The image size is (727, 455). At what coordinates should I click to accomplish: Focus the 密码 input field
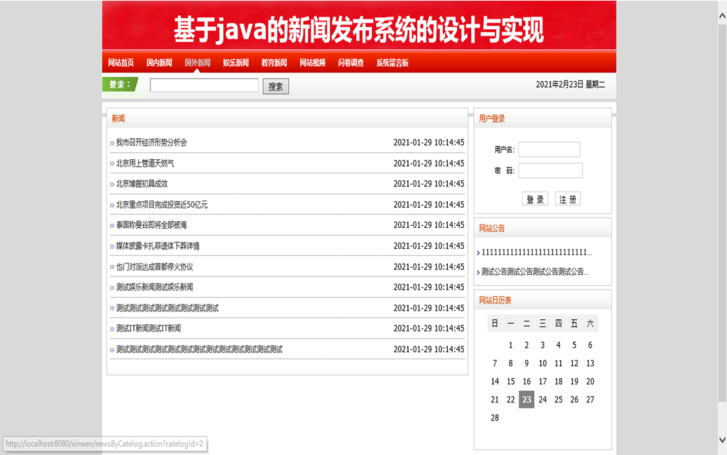pos(551,170)
